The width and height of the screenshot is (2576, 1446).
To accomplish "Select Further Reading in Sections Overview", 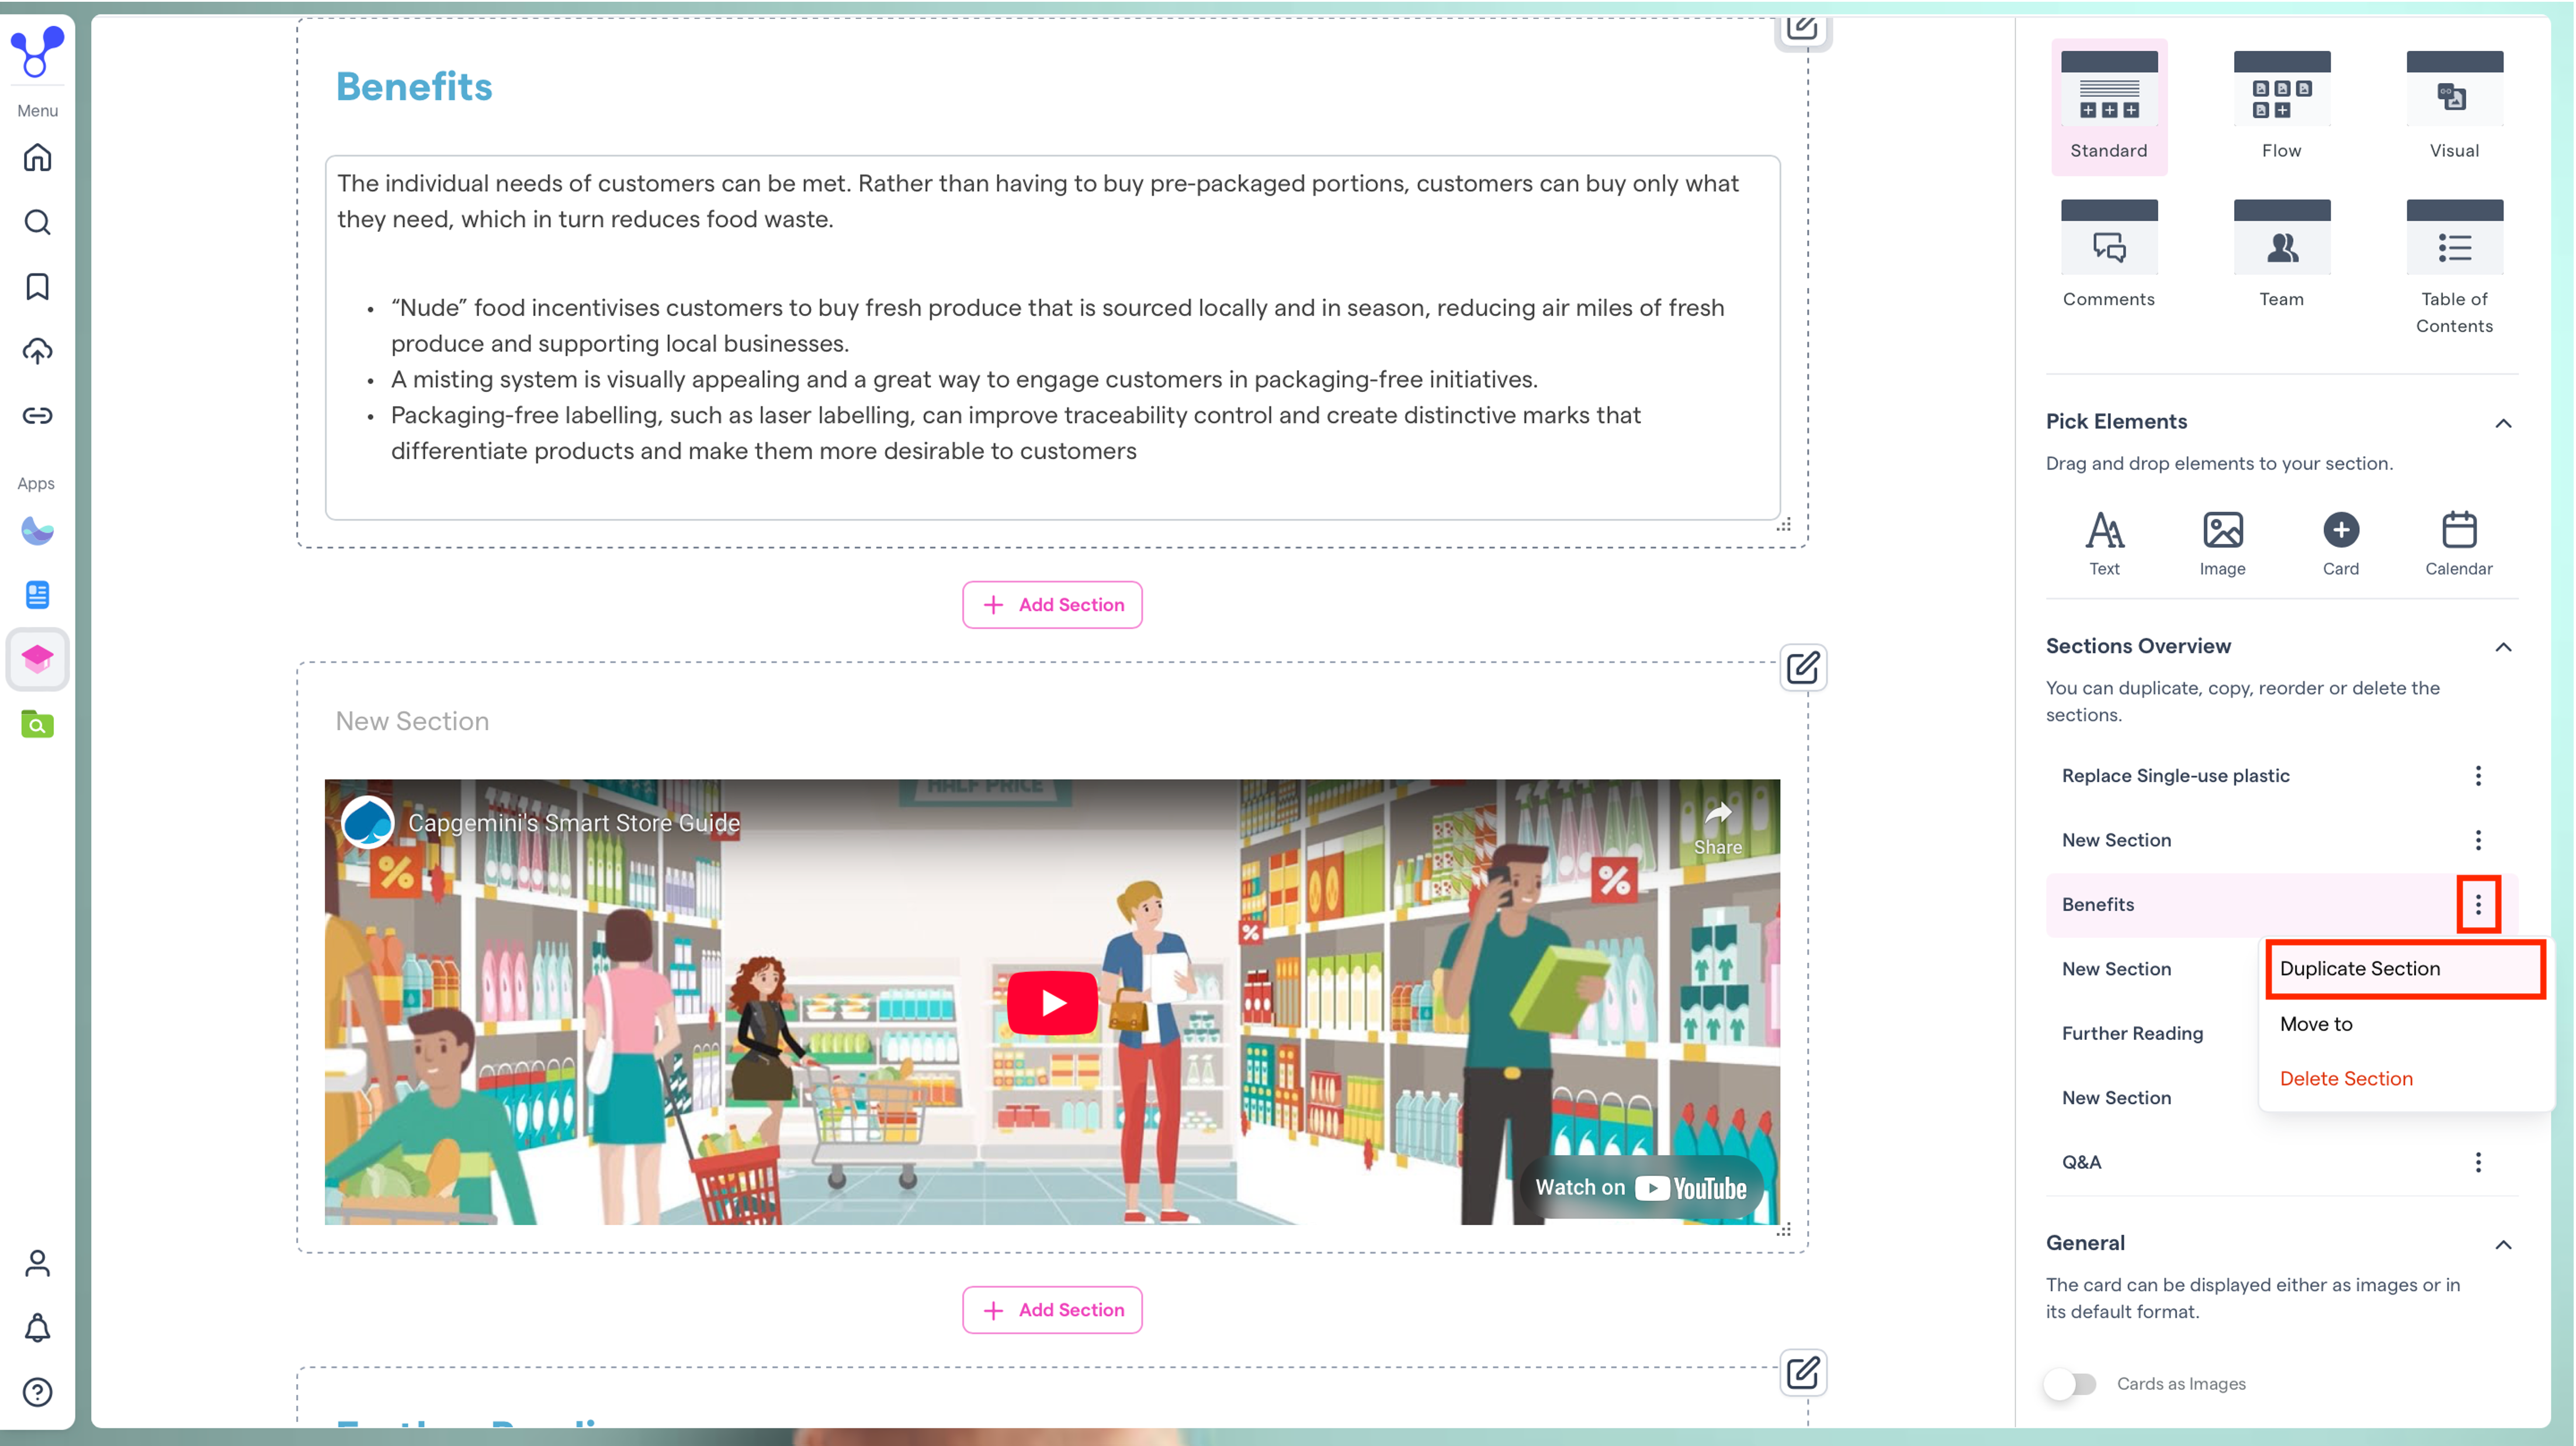I will [2132, 1034].
